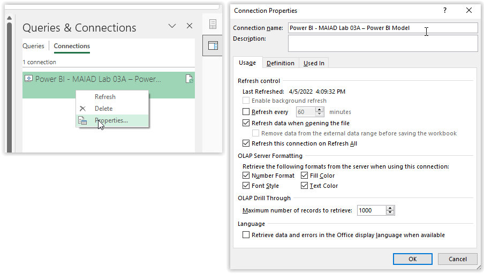
Task: Open the Queries tab in pane
Action: click(33, 46)
